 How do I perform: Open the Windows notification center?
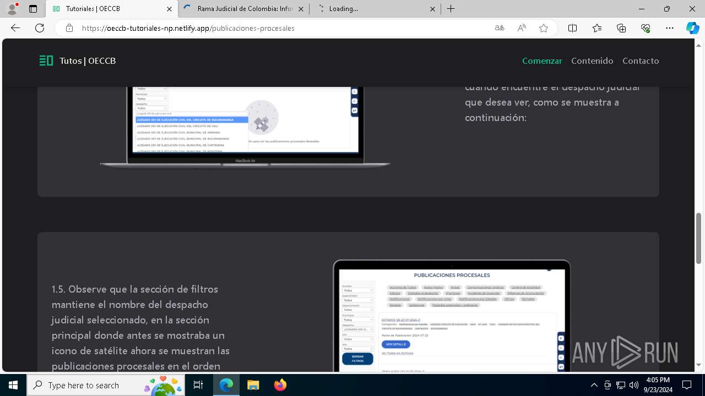(687, 385)
